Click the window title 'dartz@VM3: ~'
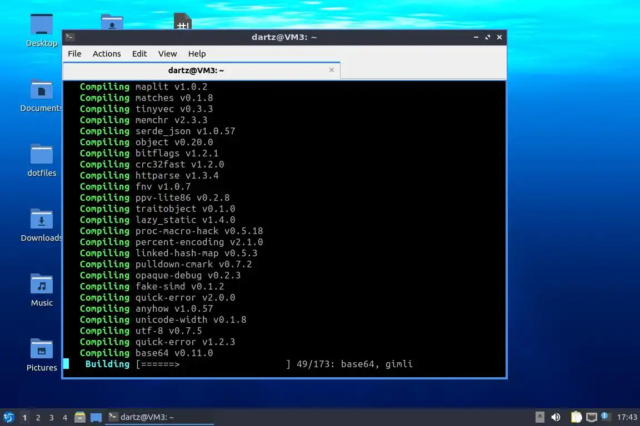Screen dimensions: 640x426 (x=284, y=37)
